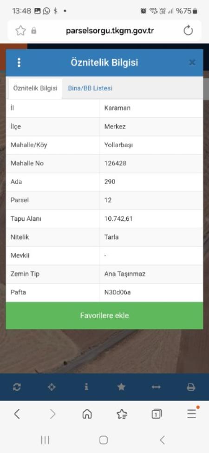This screenshot has width=209, height=453.
Task: Select the Öznitelik Bilgisi tab
Action: (35, 88)
